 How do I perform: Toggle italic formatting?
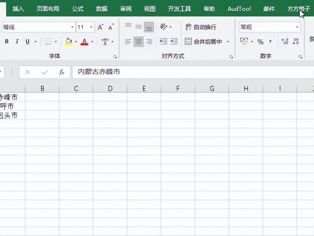pyautogui.click(x=17, y=41)
